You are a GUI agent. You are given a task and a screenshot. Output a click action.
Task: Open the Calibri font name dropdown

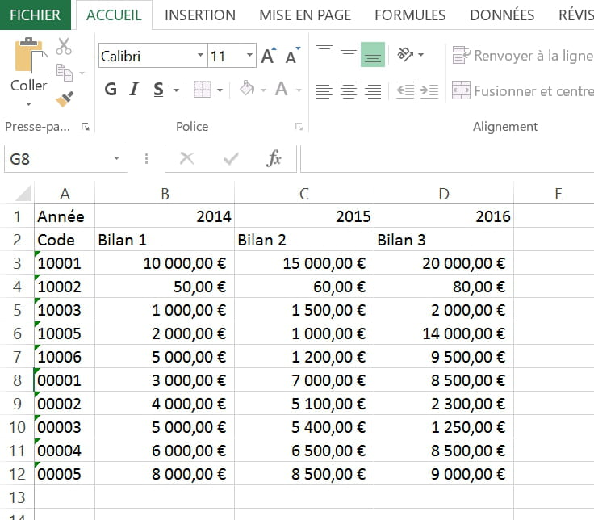(200, 57)
